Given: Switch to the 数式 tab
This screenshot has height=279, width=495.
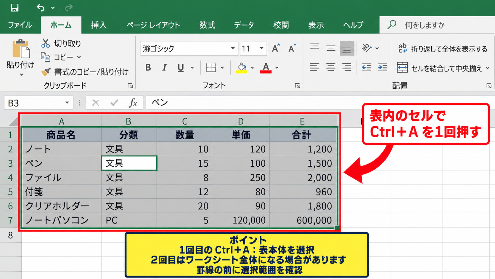Looking at the screenshot, I should pos(207,25).
